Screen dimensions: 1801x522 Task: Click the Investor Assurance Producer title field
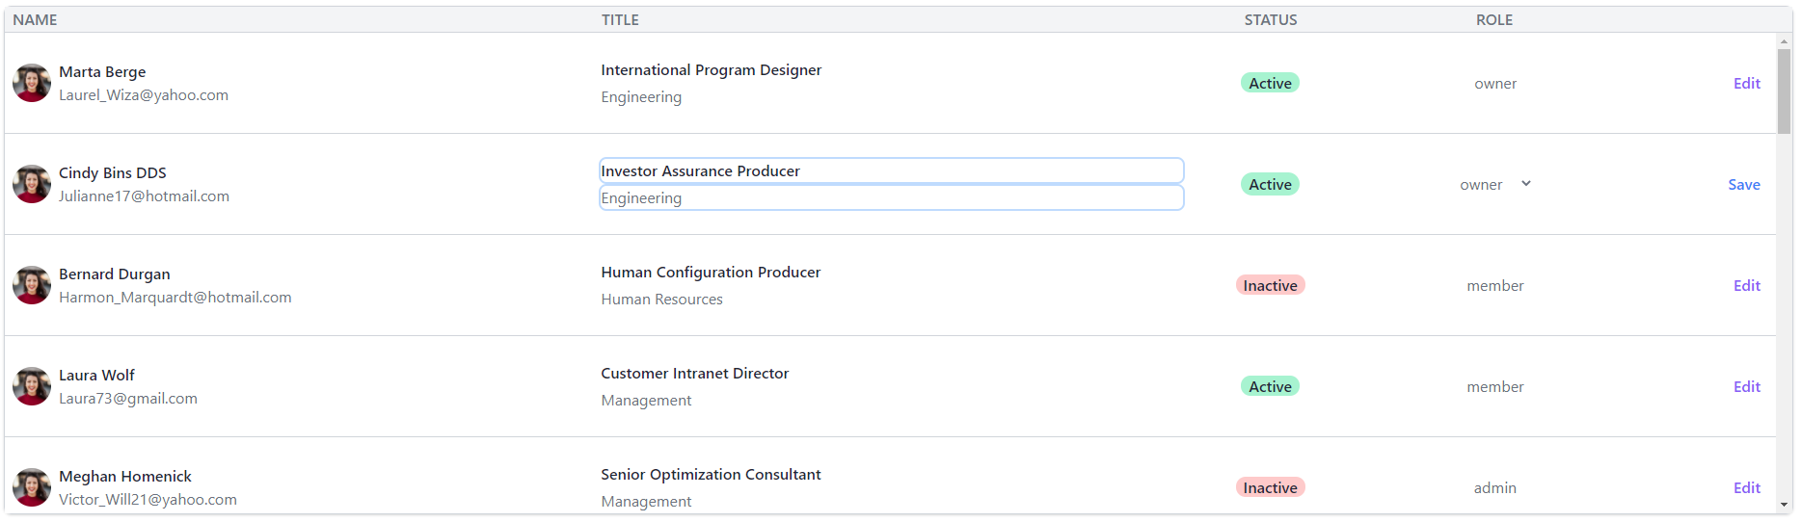click(891, 170)
